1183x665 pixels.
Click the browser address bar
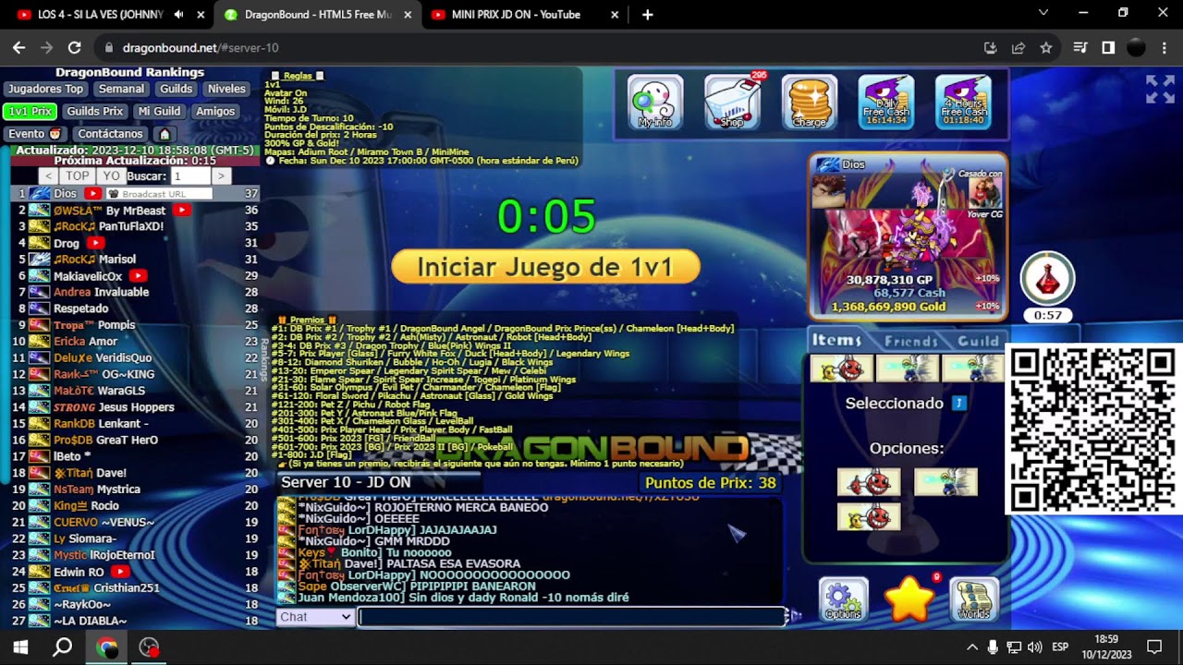point(538,48)
